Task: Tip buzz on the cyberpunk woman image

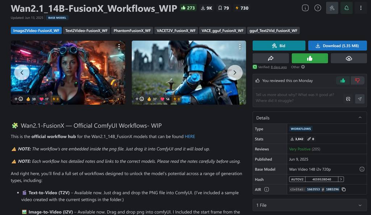Action: 55,99
